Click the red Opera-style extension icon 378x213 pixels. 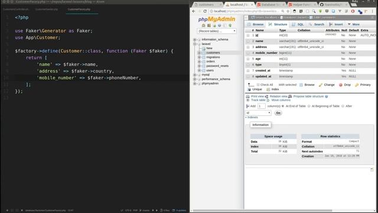tap(353, 11)
